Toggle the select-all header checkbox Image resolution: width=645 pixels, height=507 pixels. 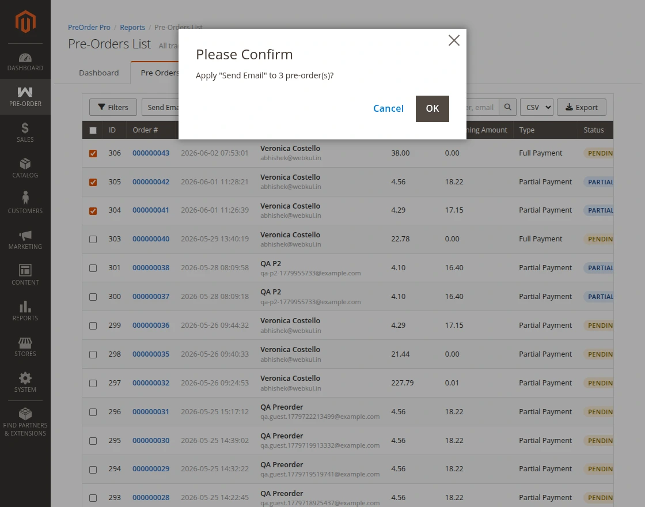(x=93, y=130)
